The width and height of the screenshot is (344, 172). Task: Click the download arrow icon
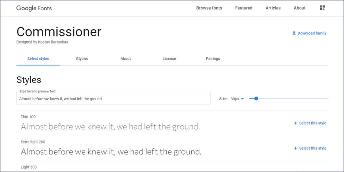pyautogui.click(x=294, y=33)
